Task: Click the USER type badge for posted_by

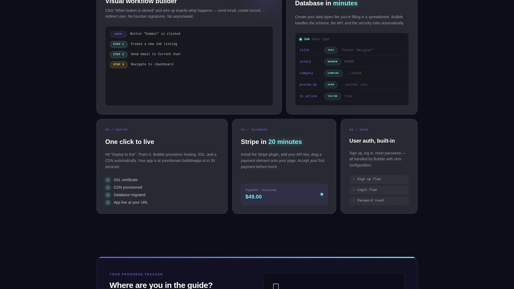Action: (331, 85)
